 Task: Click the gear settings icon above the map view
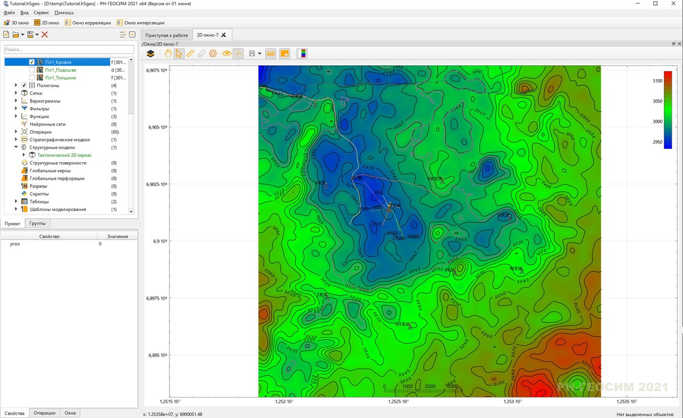pyautogui.click(x=213, y=53)
